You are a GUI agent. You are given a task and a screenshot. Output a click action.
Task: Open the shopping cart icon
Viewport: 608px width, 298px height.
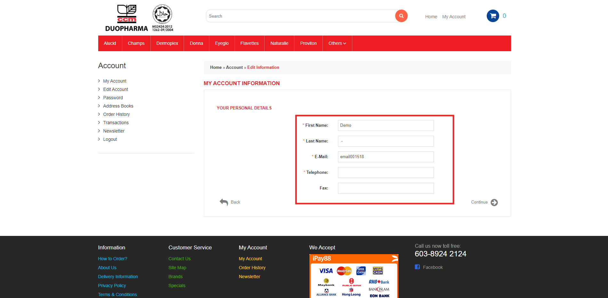(493, 16)
